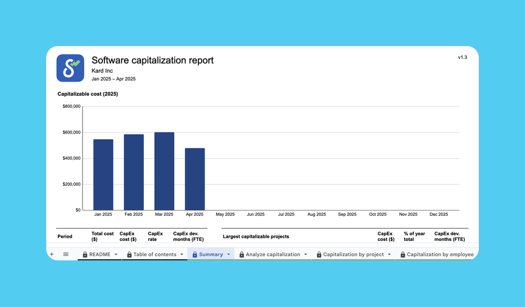Open the Summary tab dropdown menu
This screenshot has width=525, height=307.
[229, 254]
